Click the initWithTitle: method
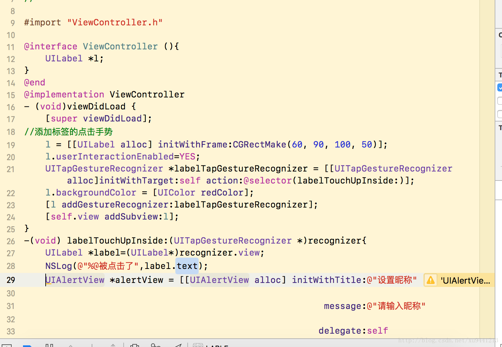This screenshot has height=347, width=502. (329, 280)
